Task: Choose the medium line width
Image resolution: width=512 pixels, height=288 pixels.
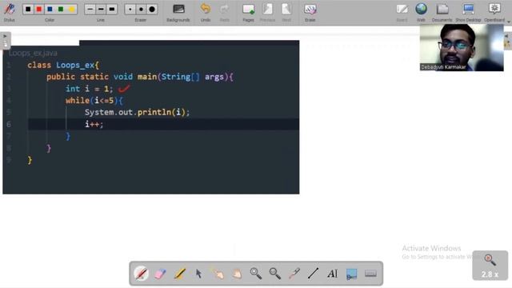Action: 101,9
